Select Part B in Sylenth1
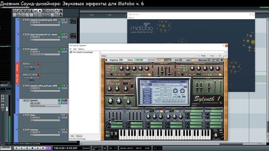 coord(168,60)
